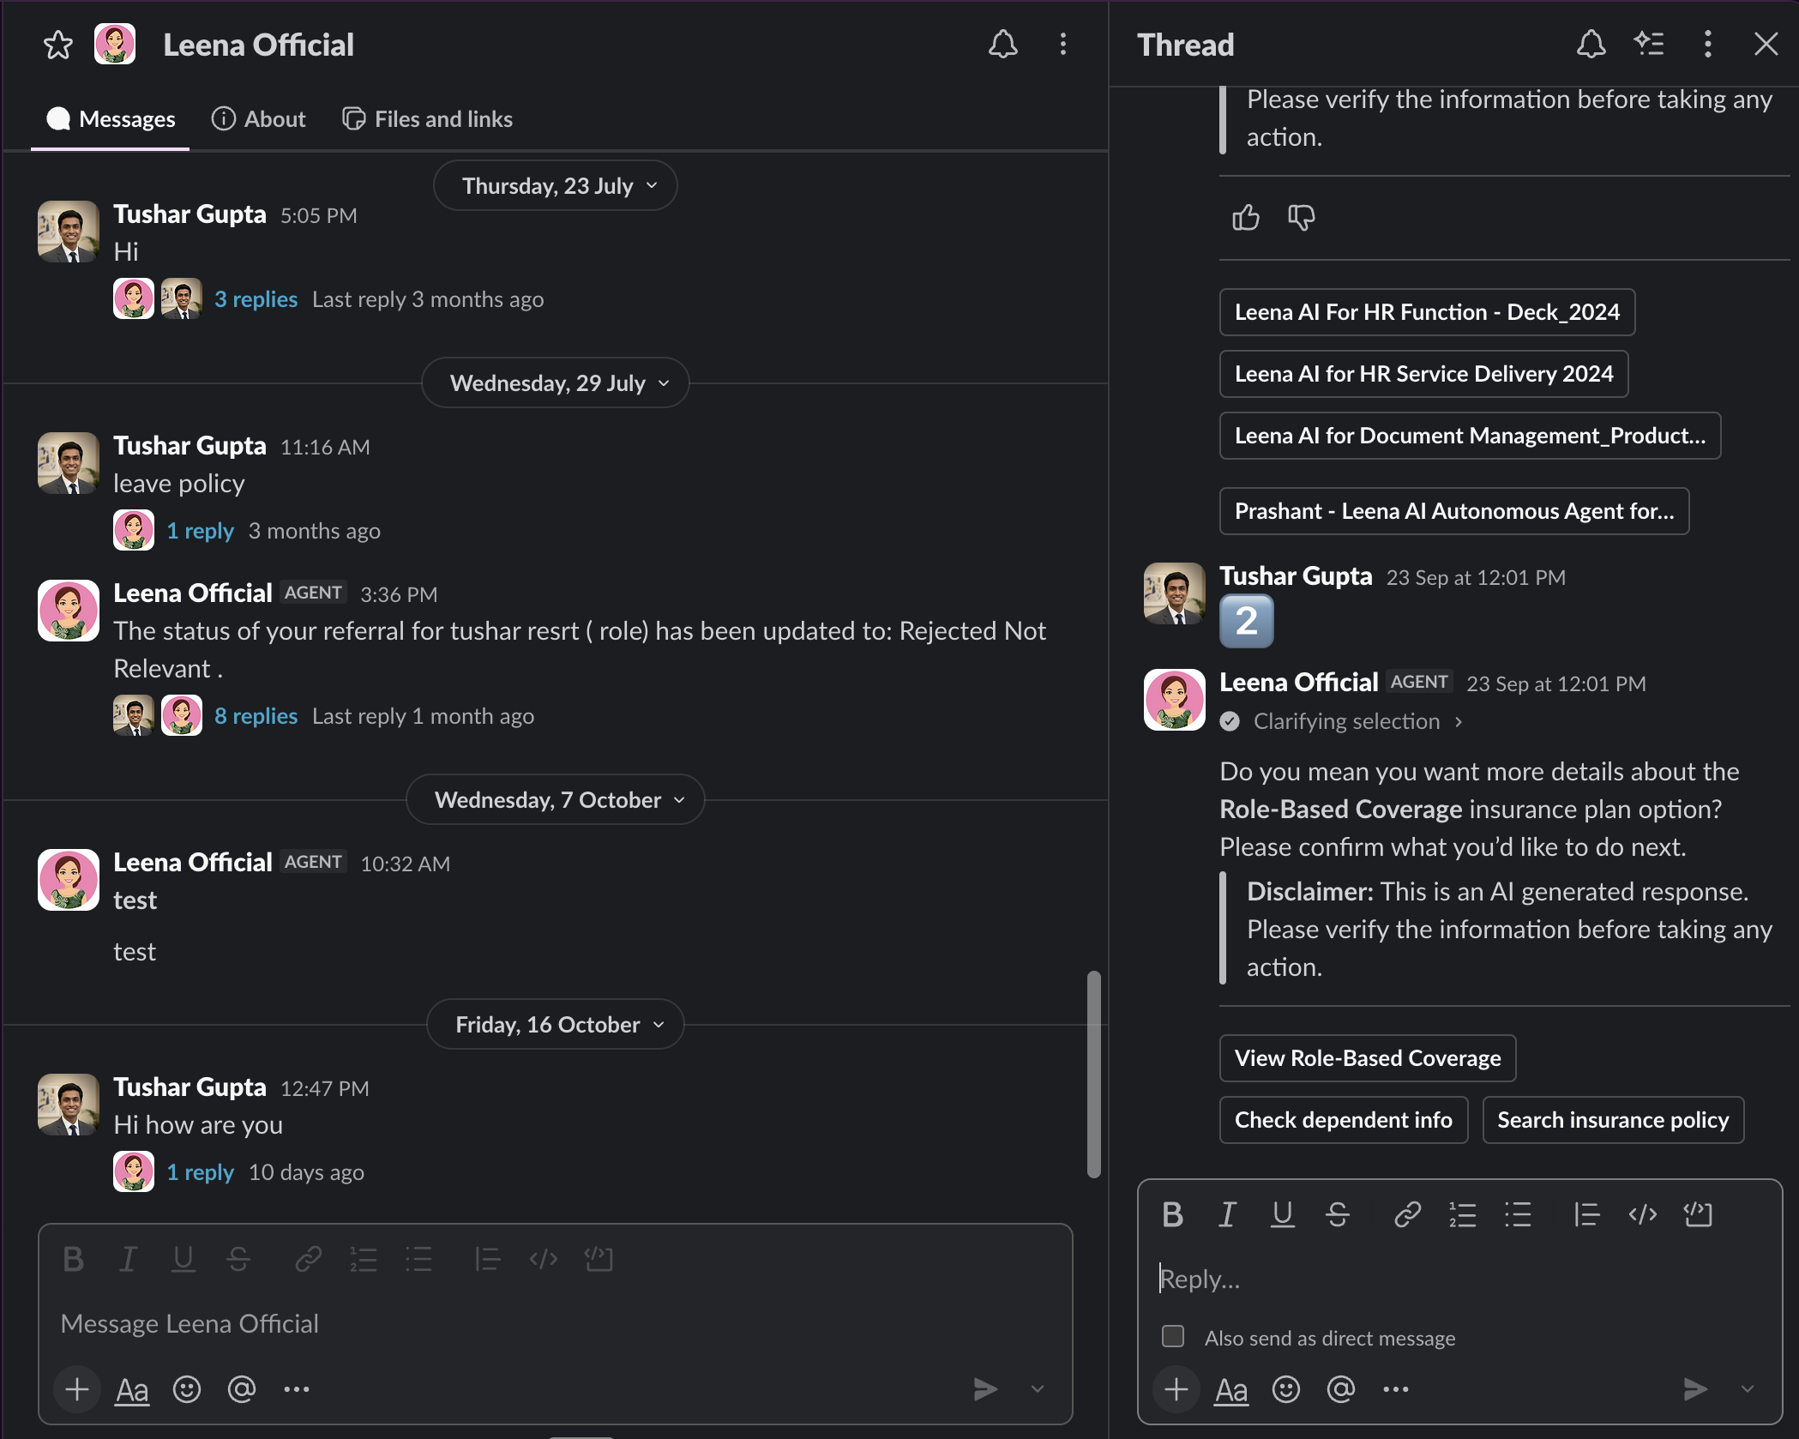Open Leena AI for HR Service Delivery 2024

[x=1423, y=374]
